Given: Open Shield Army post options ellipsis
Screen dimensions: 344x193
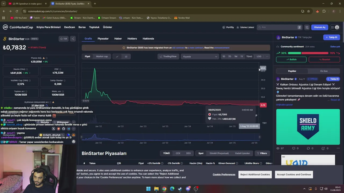Looking at the screenshot, I should click(338, 148).
